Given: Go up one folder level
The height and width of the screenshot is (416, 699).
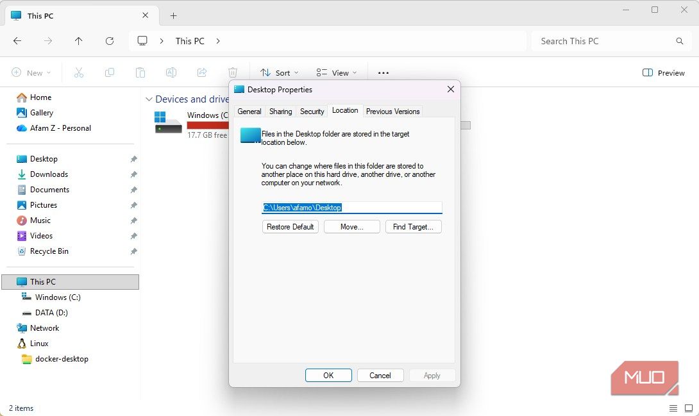Looking at the screenshot, I should [x=78, y=41].
